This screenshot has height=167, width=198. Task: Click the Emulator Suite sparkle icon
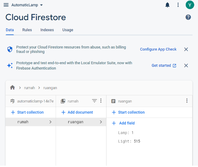point(10,66)
